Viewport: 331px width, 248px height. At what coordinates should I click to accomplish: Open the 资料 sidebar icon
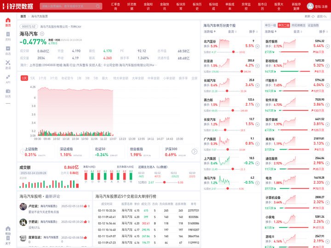[8, 34]
